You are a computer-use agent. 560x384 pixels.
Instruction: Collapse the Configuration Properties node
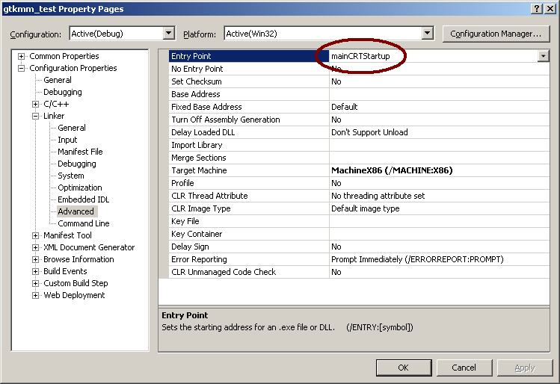click(x=22, y=69)
